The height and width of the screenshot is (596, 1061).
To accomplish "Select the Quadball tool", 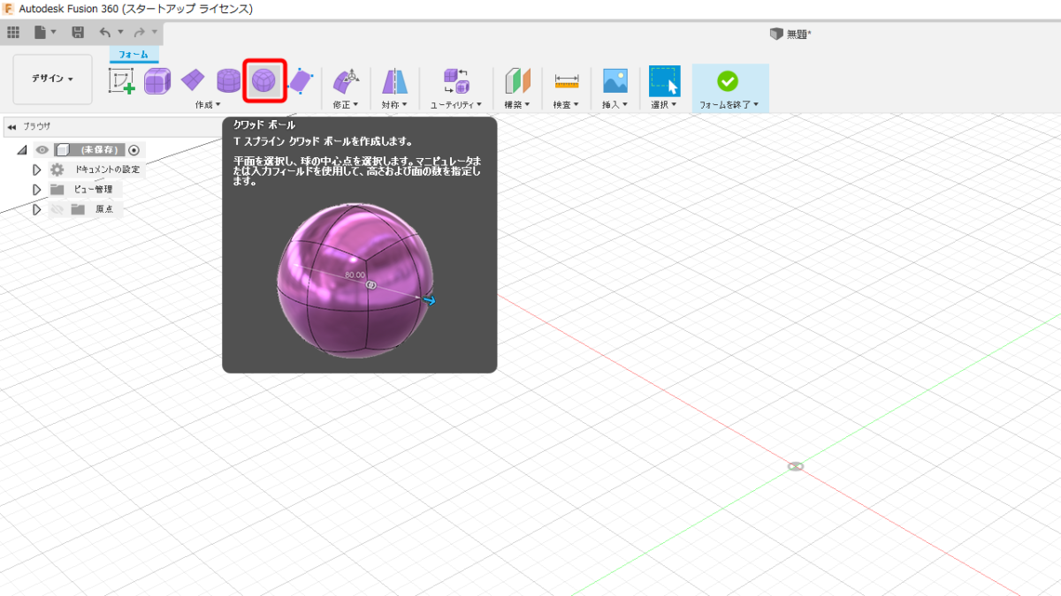I will (264, 81).
